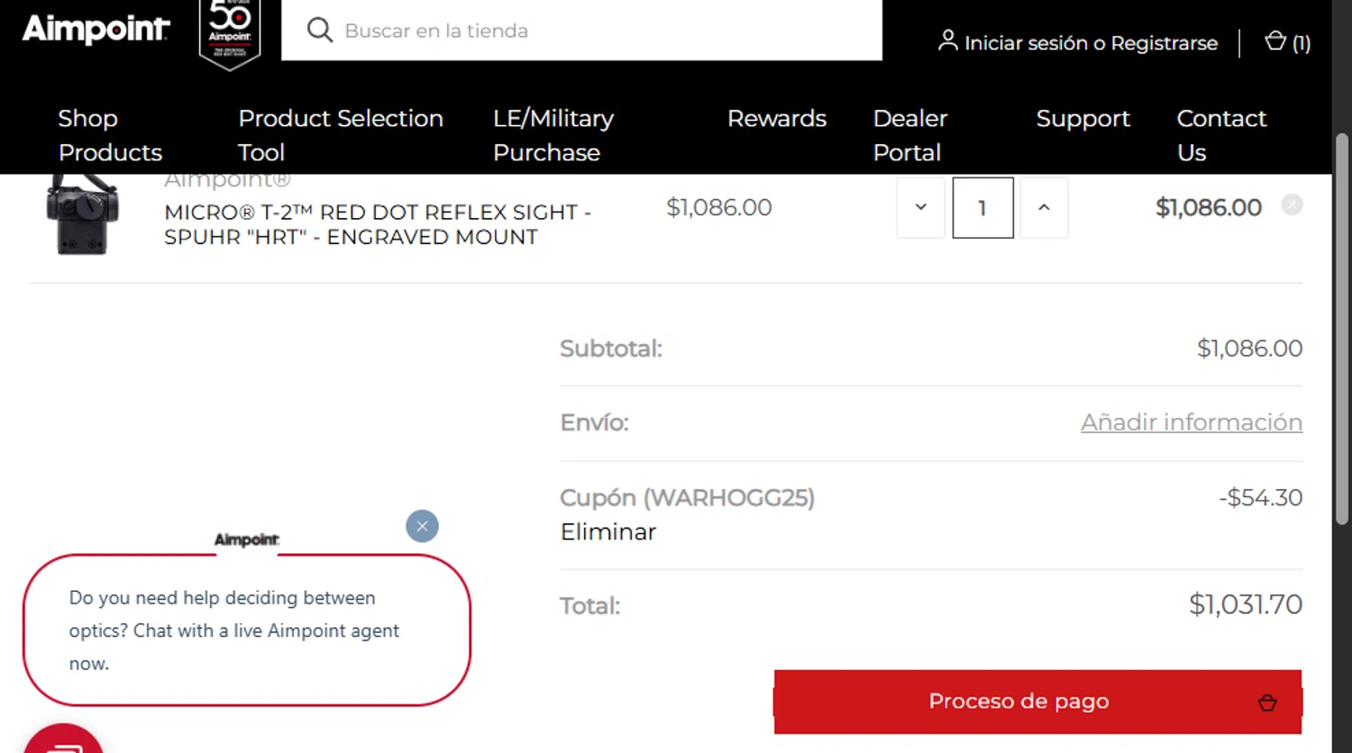1352x753 pixels.
Task: Click the coupon discount -$54.30
Action: click(x=1260, y=497)
